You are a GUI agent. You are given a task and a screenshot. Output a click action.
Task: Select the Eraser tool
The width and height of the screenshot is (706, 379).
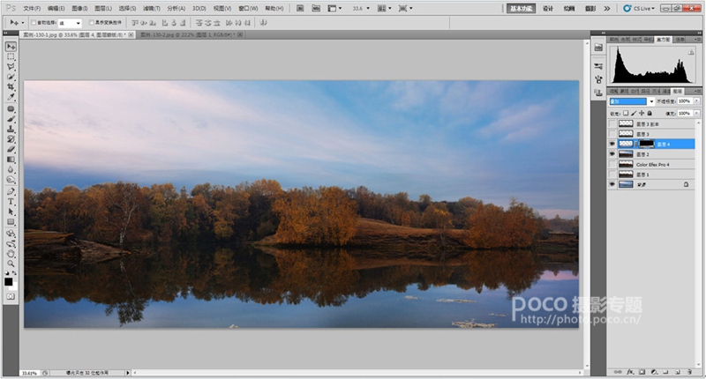tap(11, 149)
